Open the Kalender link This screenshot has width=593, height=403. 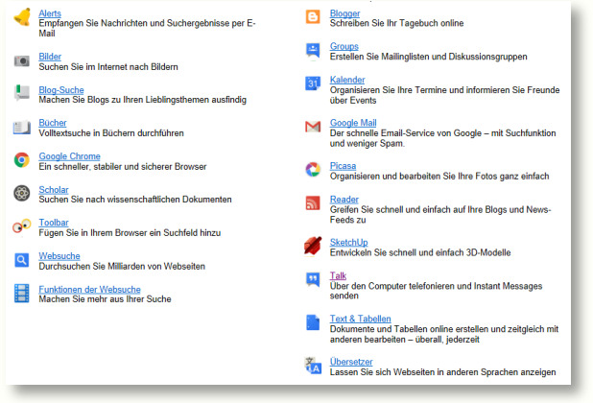point(347,80)
